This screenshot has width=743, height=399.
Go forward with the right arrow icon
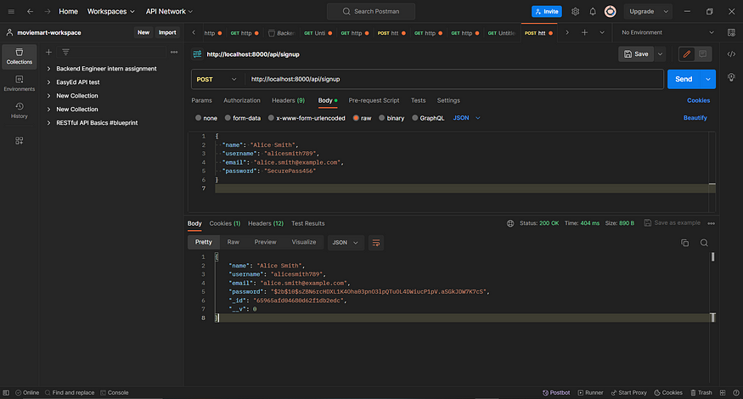tap(48, 11)
